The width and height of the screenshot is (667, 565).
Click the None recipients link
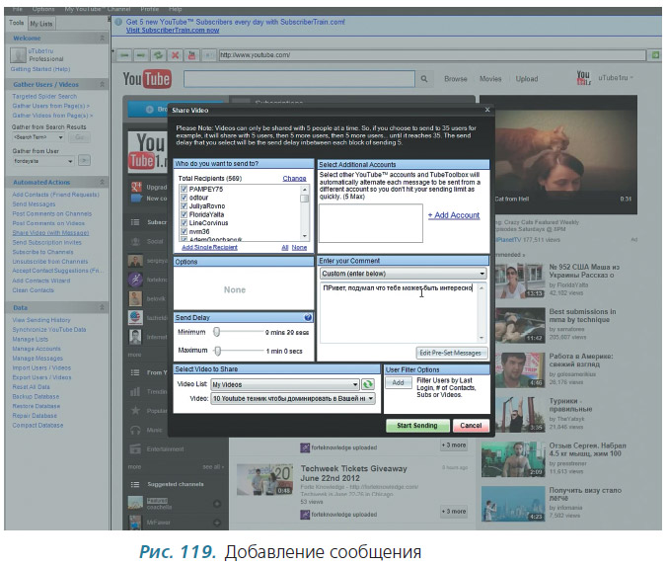[x=300, y=247]
